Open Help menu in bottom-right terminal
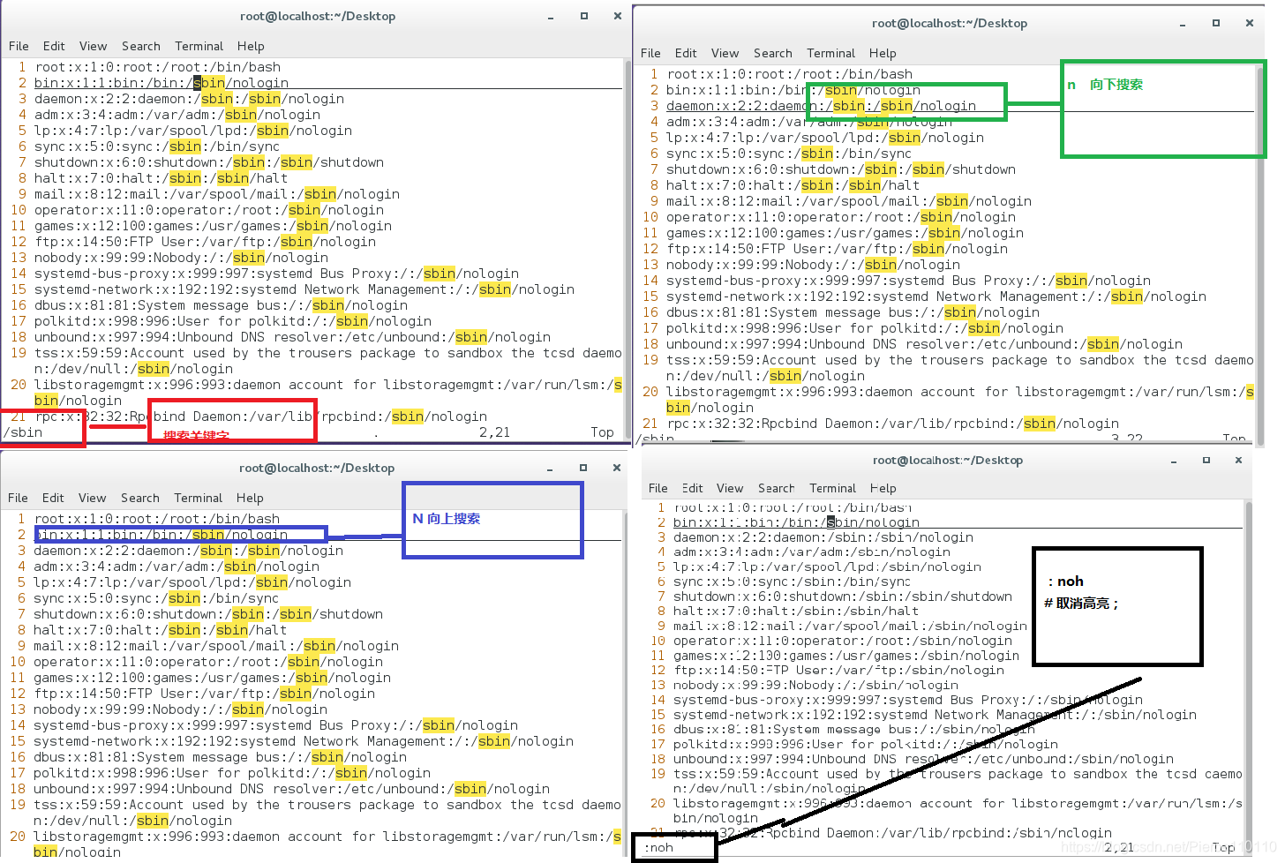Screen dimensions: 1285x863 coord(883,488)
